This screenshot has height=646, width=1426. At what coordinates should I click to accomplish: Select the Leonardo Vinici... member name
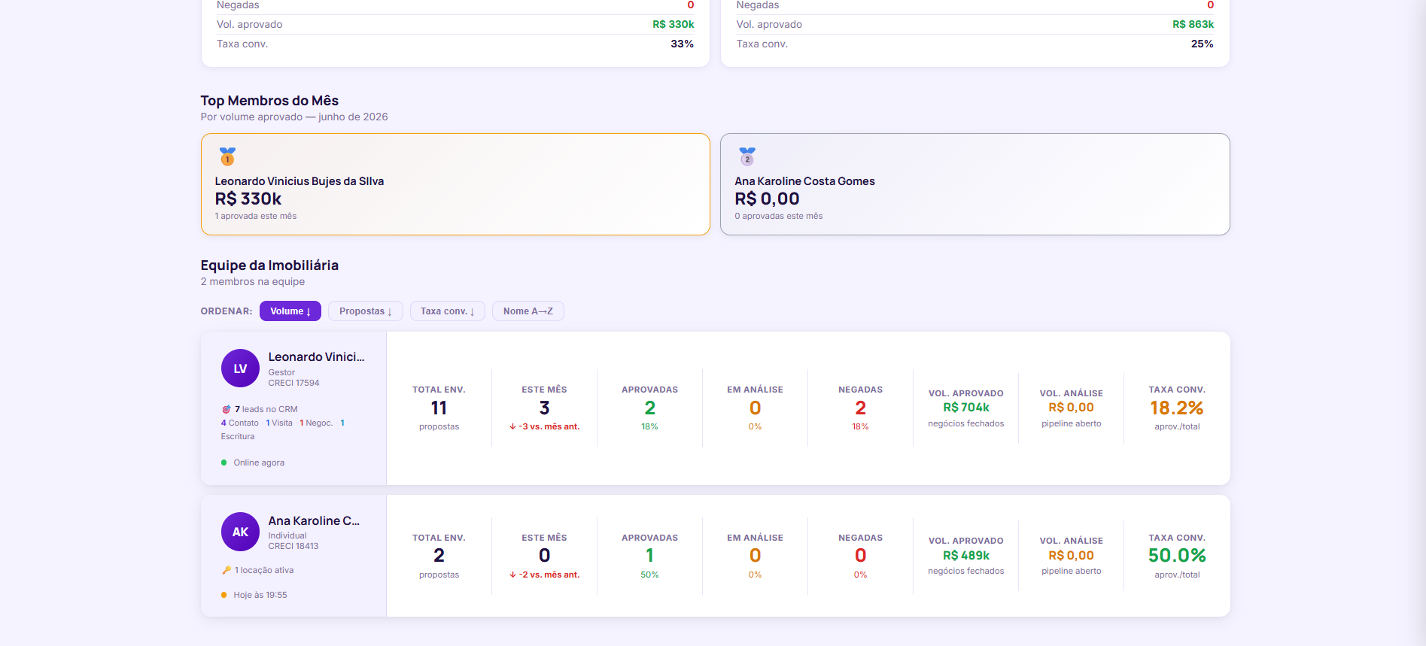click(316, 357)
